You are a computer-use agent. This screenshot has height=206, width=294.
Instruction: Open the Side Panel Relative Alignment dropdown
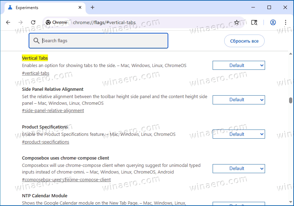[239, 100]
